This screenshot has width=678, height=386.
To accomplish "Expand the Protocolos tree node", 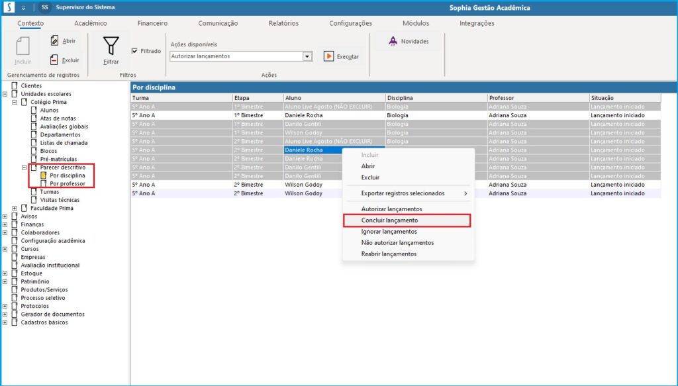I will pyautogui.click(x=5, y=306).
